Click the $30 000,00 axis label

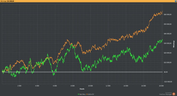tap(168, 43)
